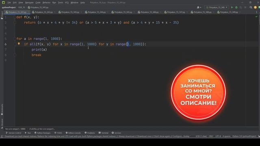Click the tool windows quick-access icon in status bar corner
This screenshot has width=260, height=146.
coord(2,136)
